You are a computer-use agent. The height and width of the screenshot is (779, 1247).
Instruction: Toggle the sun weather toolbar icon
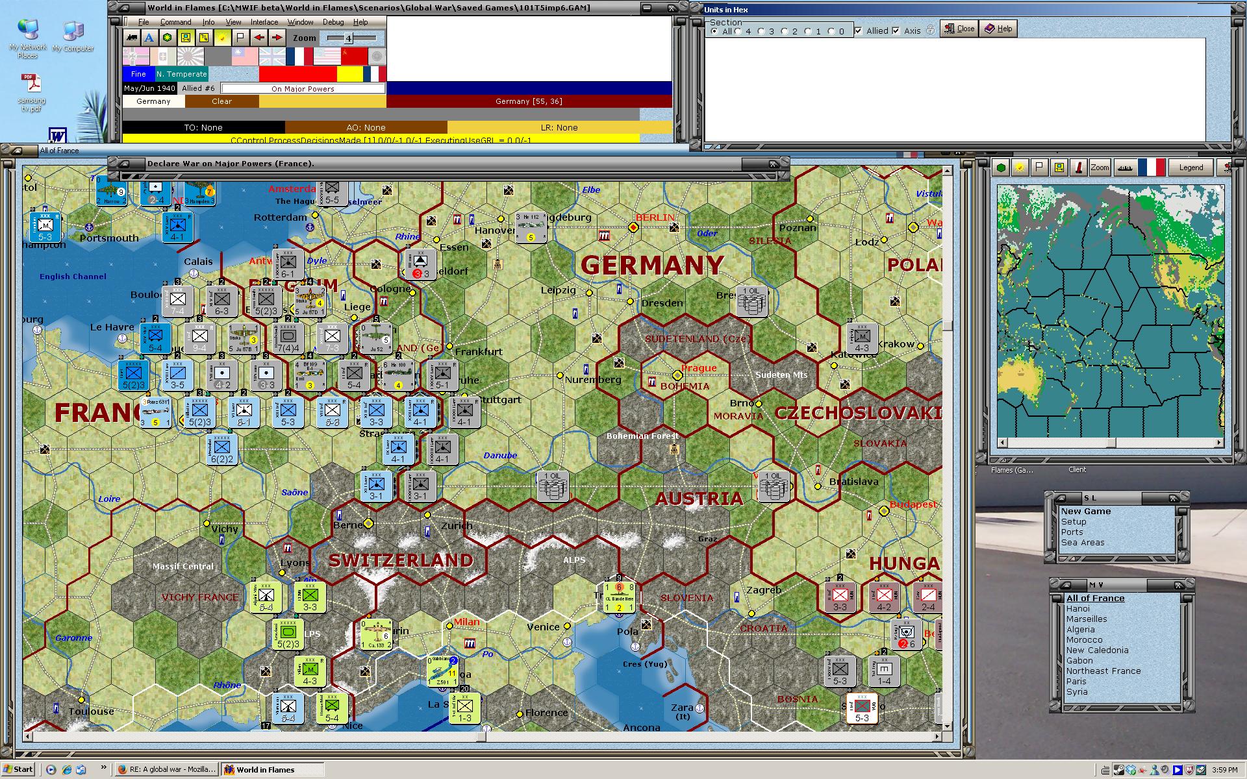click(222, 38)
